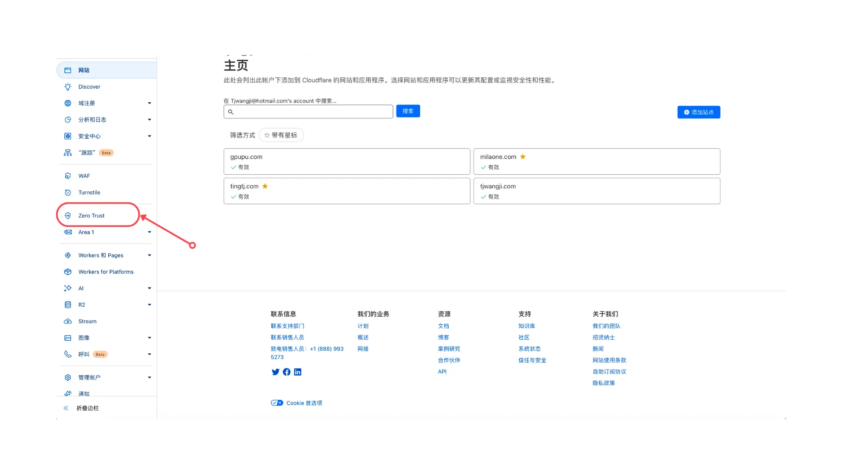Toggle the starred filter chip
Image resolution: width=842 pixels, height=474 pixels.
coord(281,135)
